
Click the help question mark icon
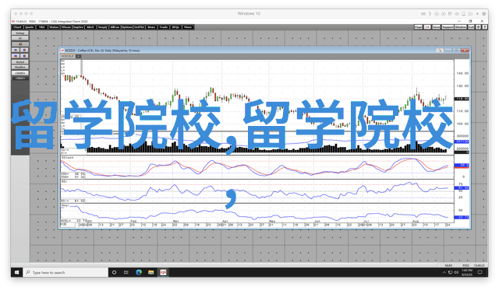tap(485, 27)
